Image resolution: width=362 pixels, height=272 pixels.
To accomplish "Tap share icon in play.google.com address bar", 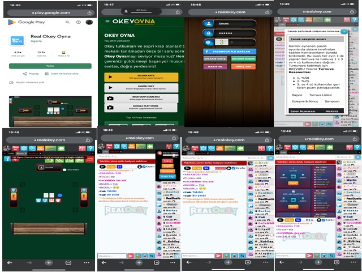I will (89, 13).
